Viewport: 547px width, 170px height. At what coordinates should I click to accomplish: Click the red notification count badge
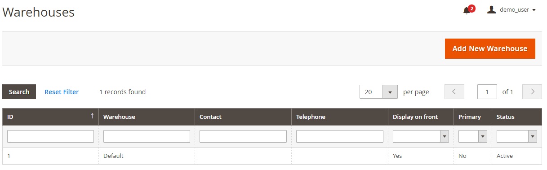tap(472, 8)
